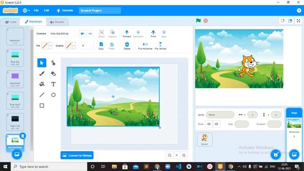304x171 pixels.
Task: Switch to the Sounds tab
Action: 57,22
